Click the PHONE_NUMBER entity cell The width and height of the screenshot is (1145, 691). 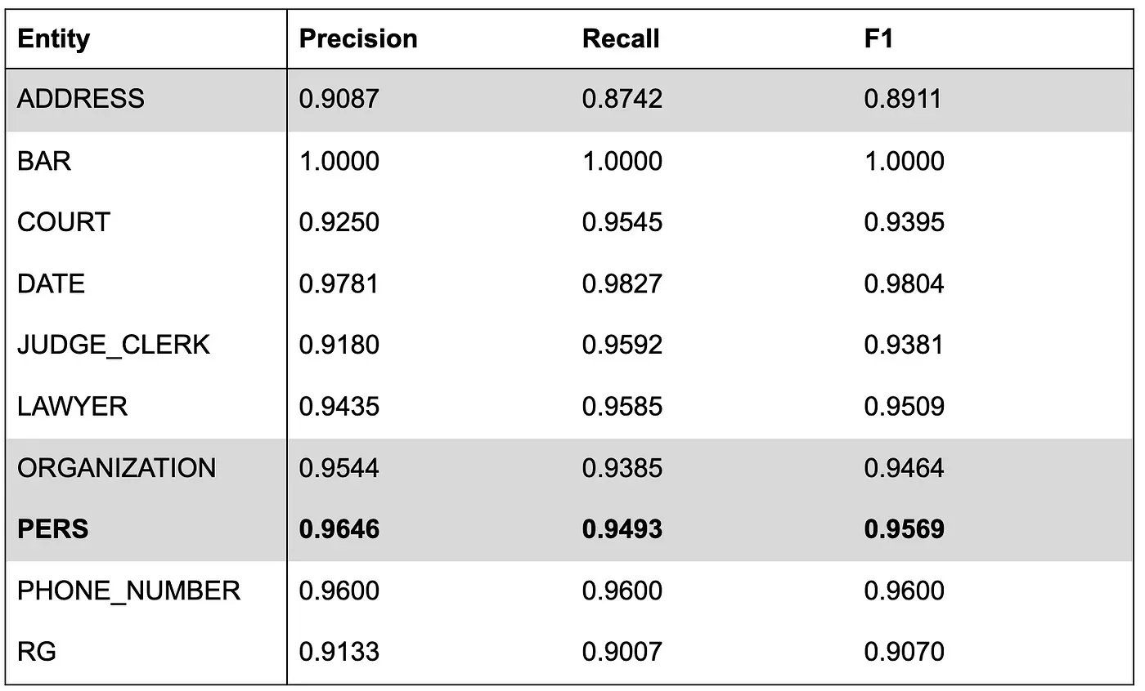click(129, 591)
